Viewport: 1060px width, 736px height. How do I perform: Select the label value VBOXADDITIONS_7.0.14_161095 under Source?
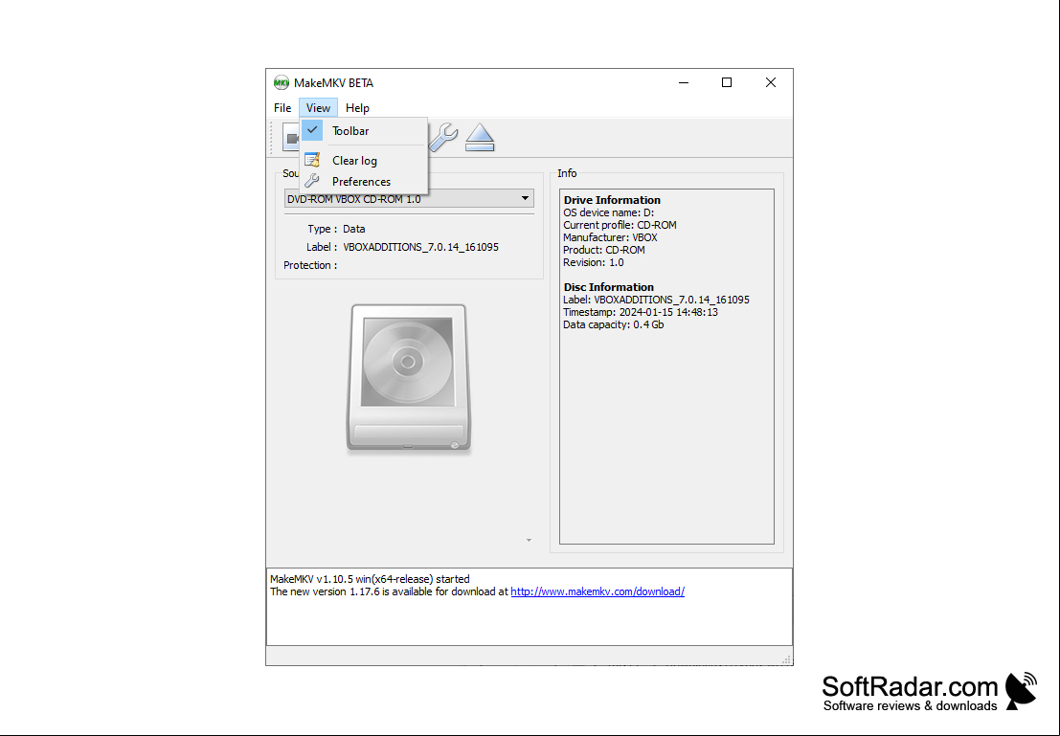point(420,247)
